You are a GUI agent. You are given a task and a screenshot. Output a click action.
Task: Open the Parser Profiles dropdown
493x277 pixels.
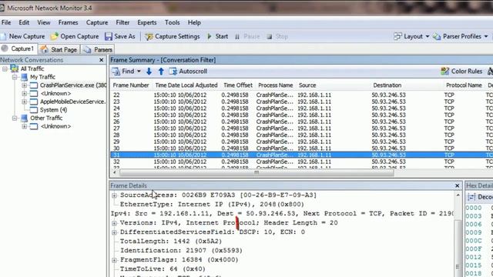[x=461, y=36]
